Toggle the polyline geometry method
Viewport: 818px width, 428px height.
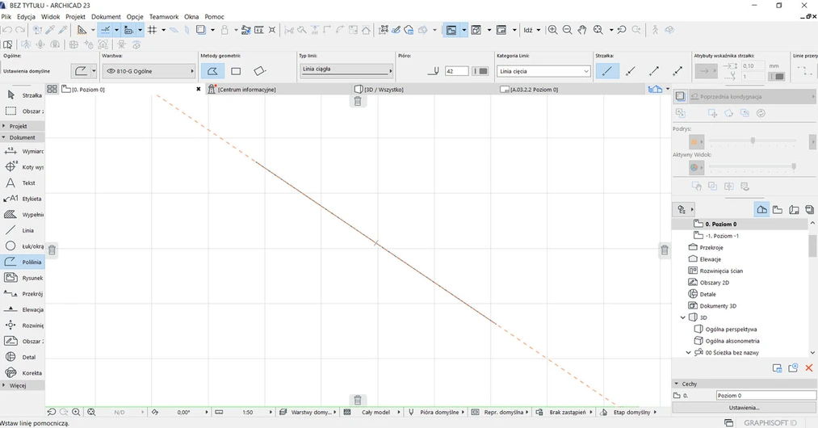(x=212, y=71)
